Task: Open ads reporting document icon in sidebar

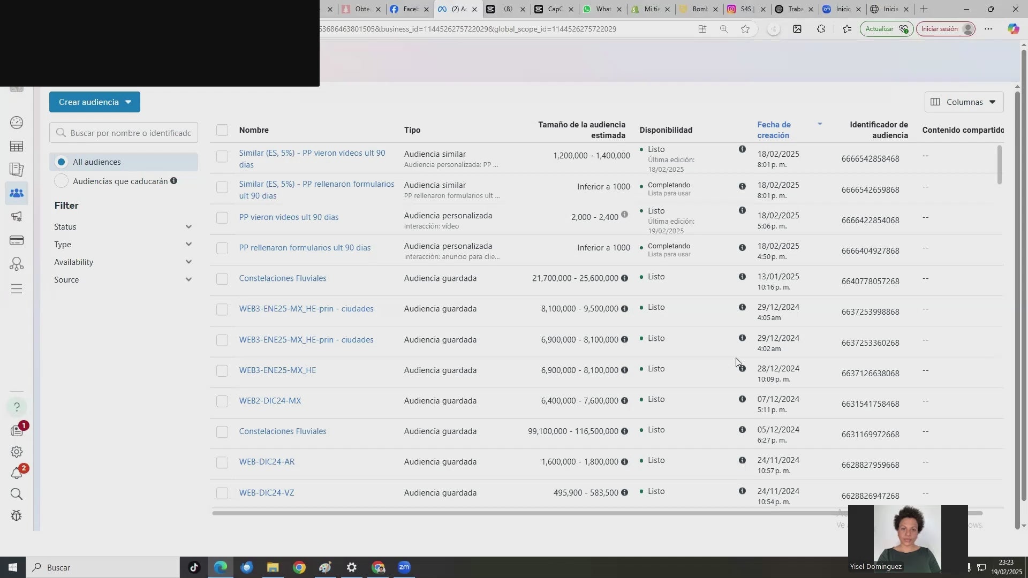Action: pyautogui.click(x=17, y=170)
